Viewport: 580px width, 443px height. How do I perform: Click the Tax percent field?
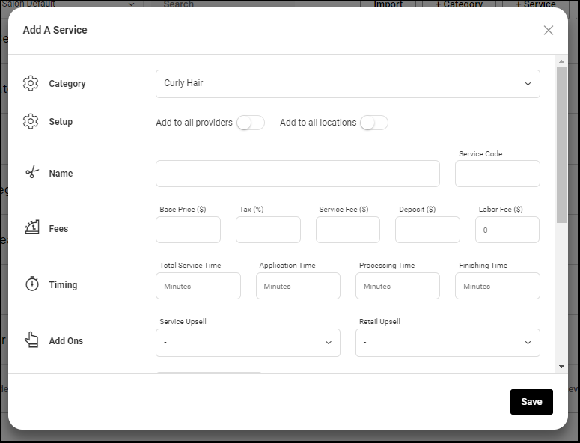(x=268, y=230)
